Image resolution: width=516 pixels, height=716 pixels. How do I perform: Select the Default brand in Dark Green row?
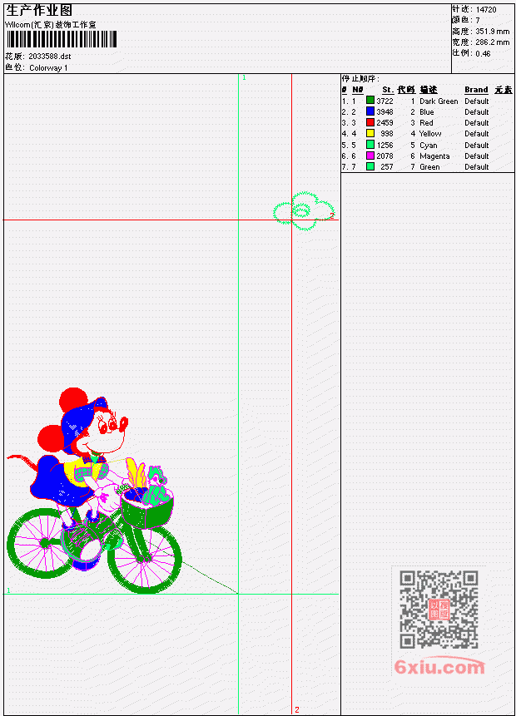pyautogui.click(x=477, y=101)
